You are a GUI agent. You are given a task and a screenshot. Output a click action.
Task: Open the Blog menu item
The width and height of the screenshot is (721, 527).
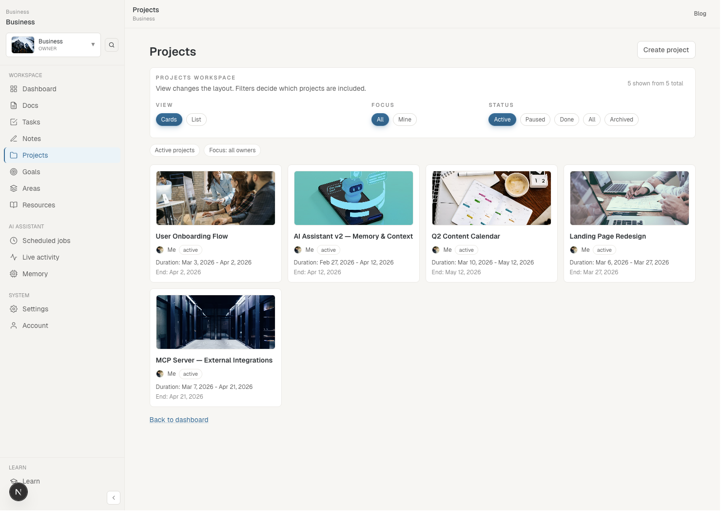tap(700, 14)
